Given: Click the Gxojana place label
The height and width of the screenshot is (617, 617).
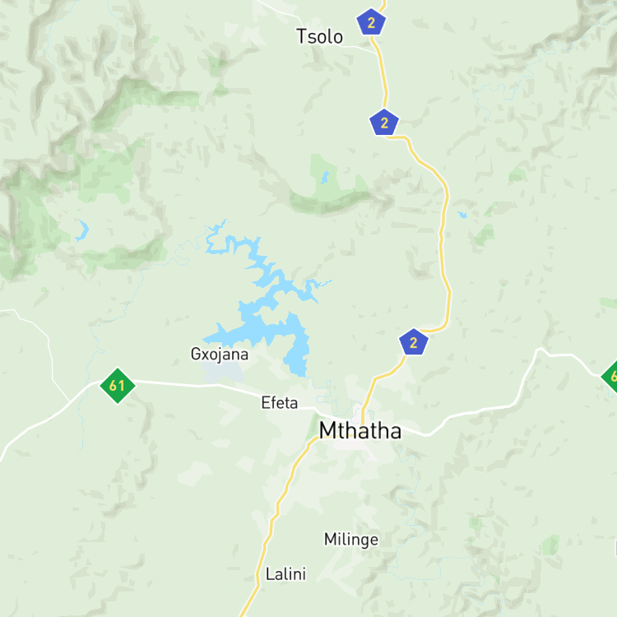Looking at the screenshot, I should 220,354.
